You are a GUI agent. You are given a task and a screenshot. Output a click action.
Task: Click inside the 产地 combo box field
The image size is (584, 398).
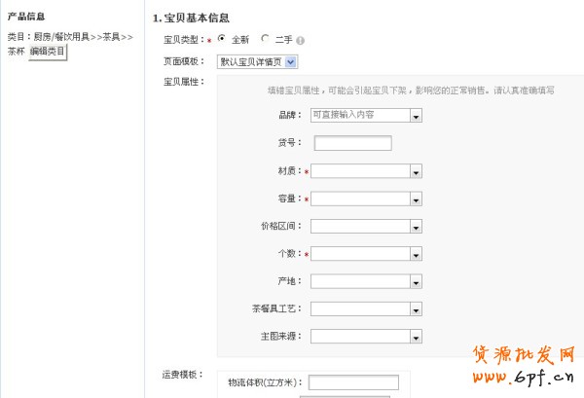(x=360, y=282)
